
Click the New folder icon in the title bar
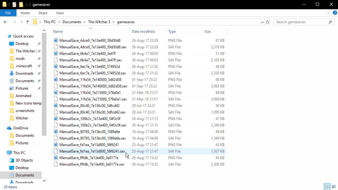[21, 4]
